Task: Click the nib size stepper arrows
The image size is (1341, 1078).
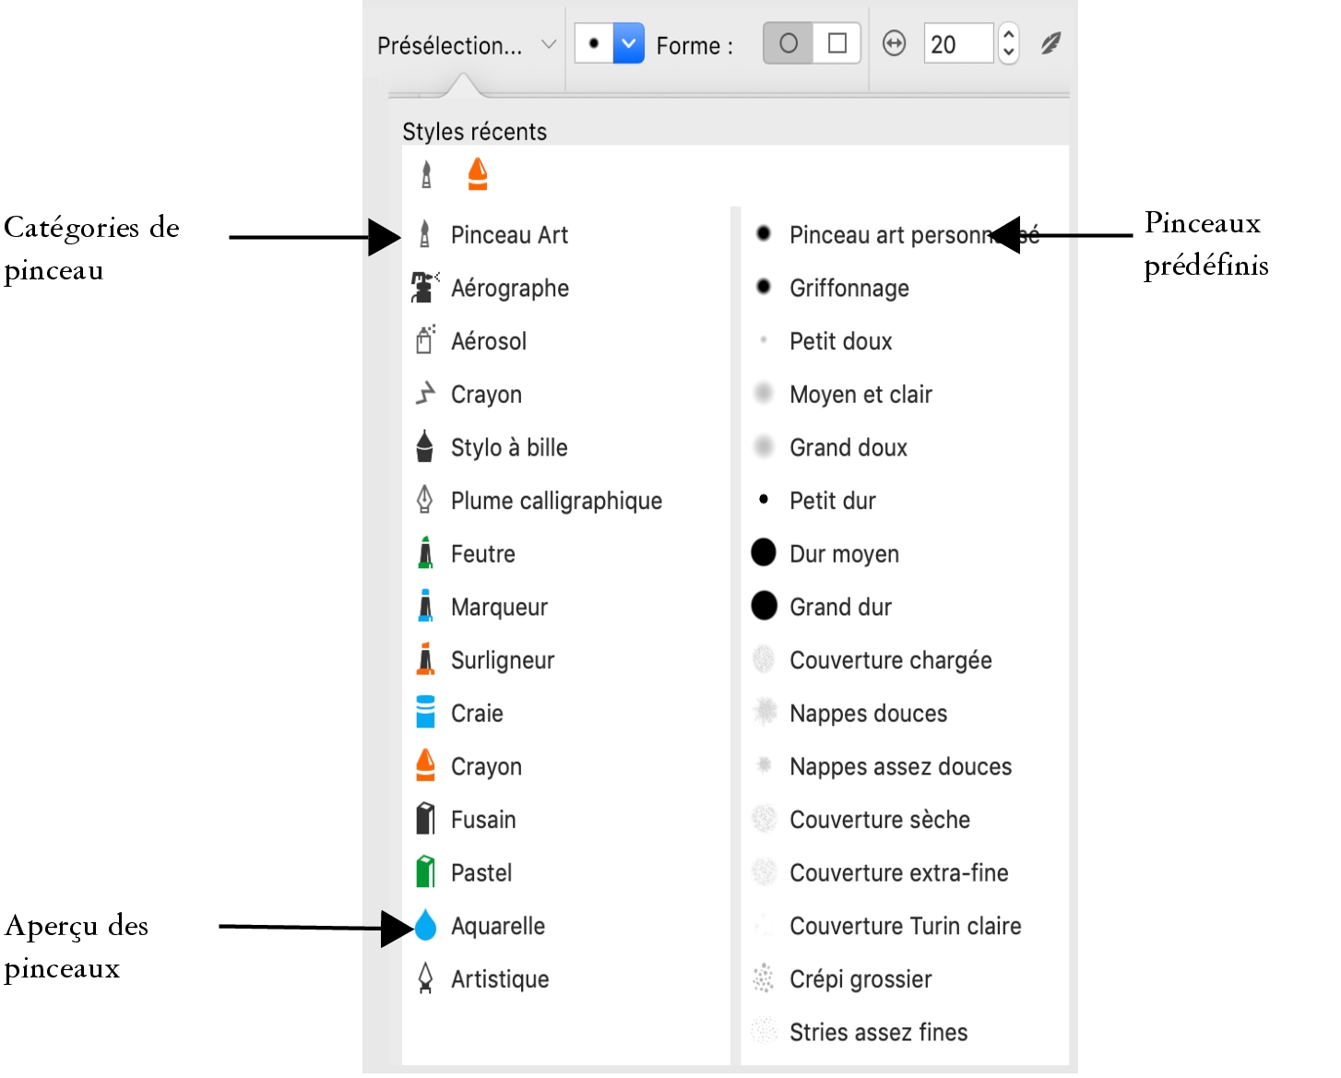Action: pyautogui.click(x=1008, y=43)
